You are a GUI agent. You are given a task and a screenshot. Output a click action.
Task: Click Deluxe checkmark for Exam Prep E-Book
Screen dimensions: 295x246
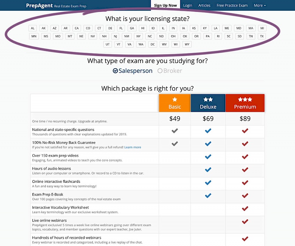(208, 196)
